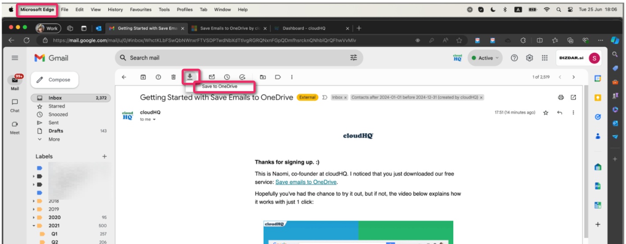Select Save to OneDrive menu entry
Screen dimensions: 626x244
pos(220,86)
